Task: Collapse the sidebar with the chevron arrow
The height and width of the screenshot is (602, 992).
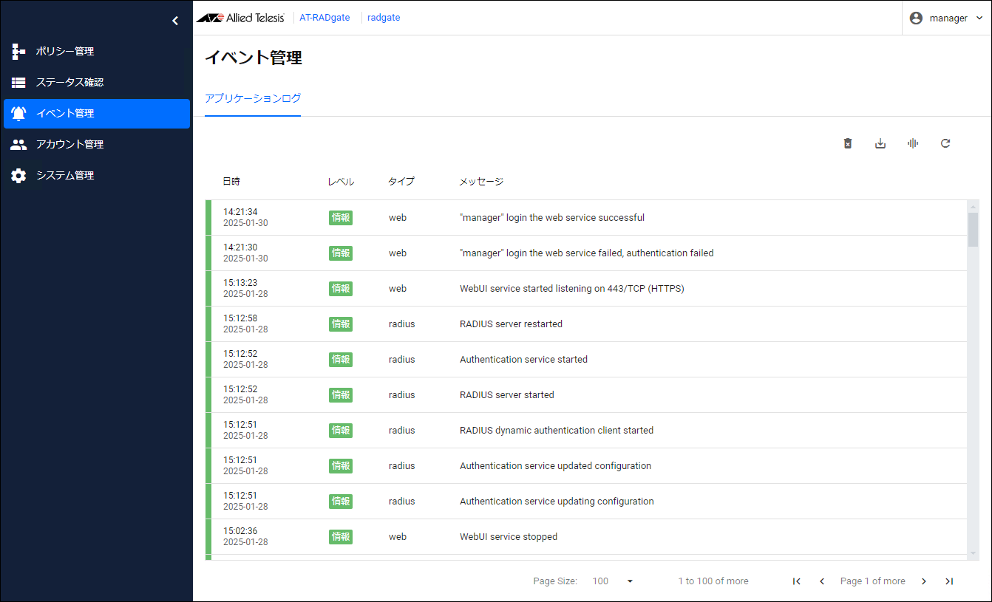Action: (x=175, y=21)
